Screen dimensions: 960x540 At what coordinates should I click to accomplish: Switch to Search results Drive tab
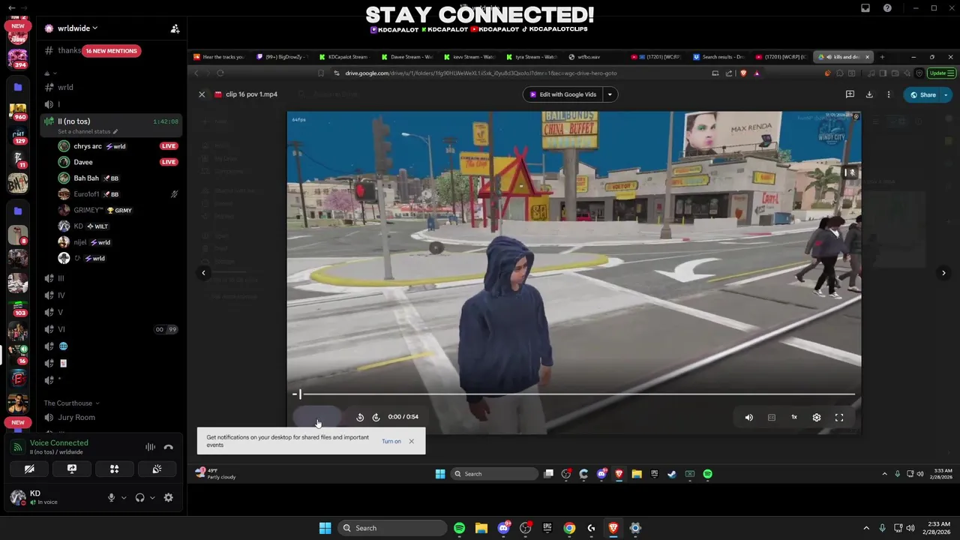tap(719, 57)
